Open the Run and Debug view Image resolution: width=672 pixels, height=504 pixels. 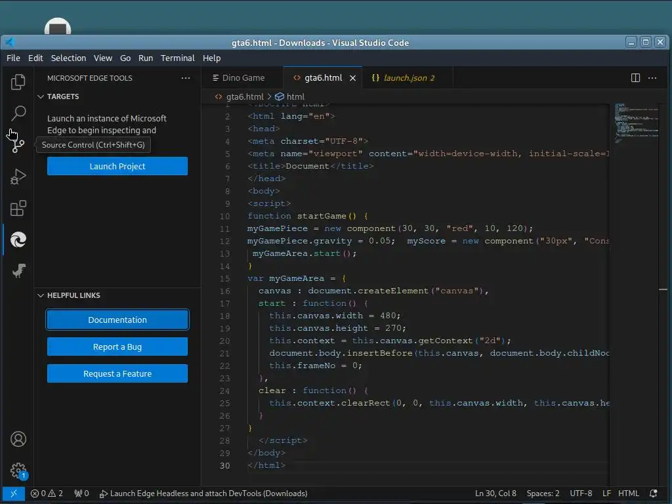click(18, 177)
